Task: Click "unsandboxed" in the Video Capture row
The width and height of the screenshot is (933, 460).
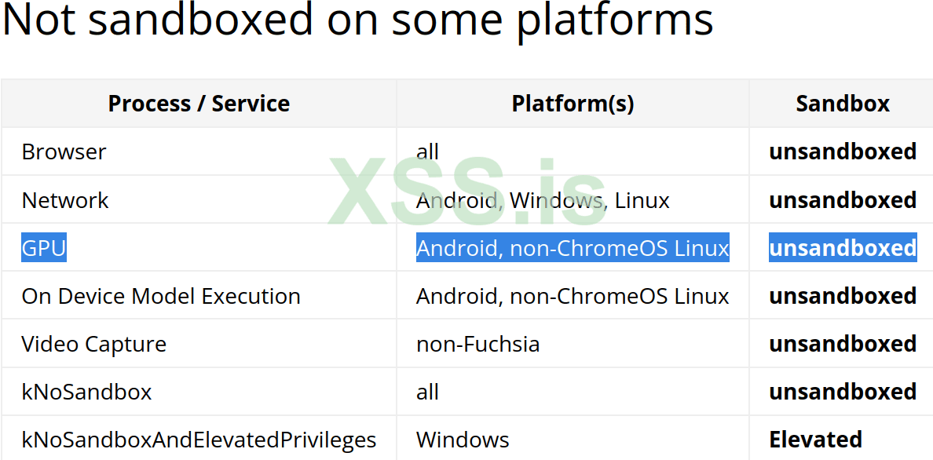Action: 842,344
